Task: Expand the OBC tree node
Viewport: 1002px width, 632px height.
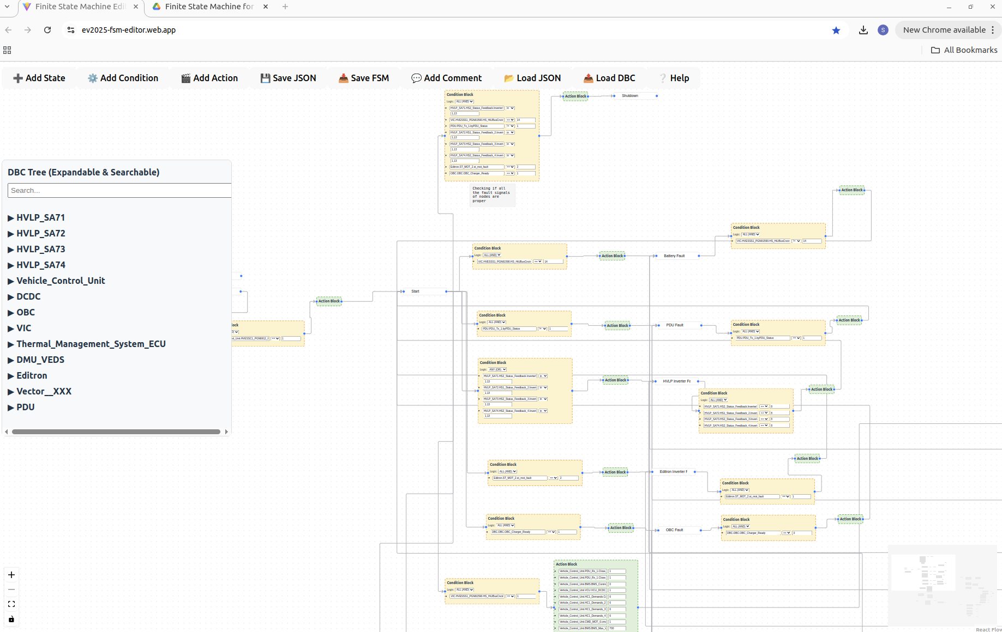Action: click(21, 312)
